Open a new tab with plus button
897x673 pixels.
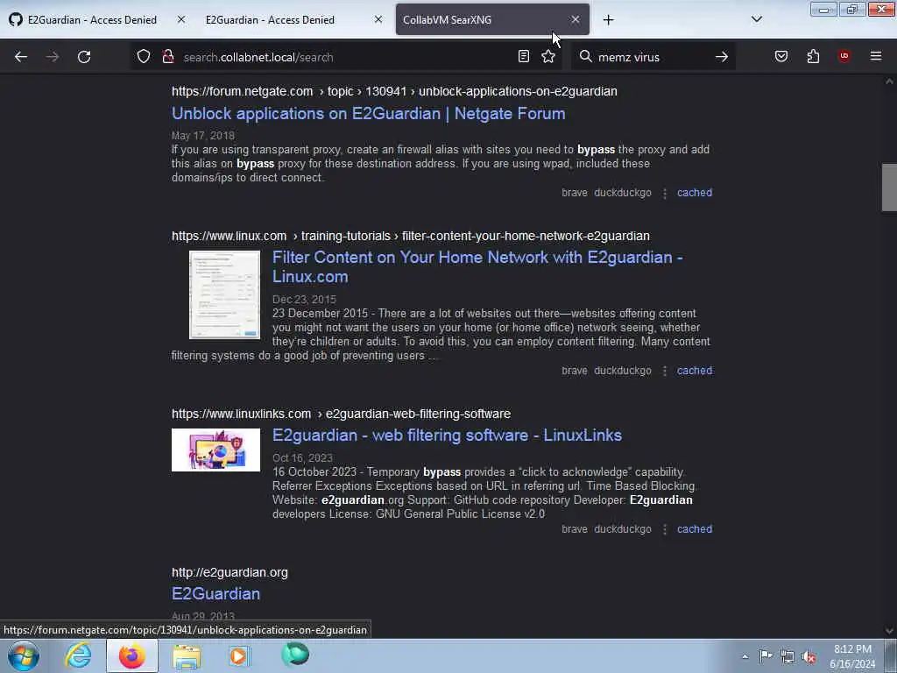point(608,20)
